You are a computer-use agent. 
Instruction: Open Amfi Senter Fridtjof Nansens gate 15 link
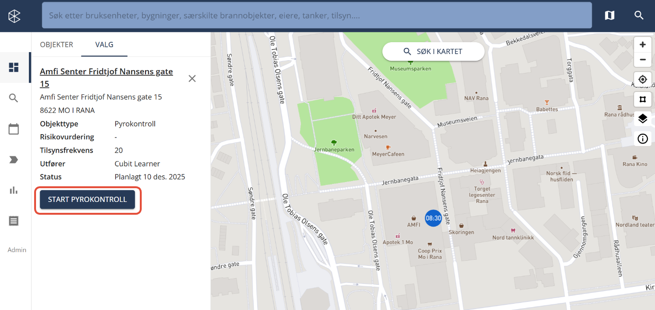coord(106,78)
